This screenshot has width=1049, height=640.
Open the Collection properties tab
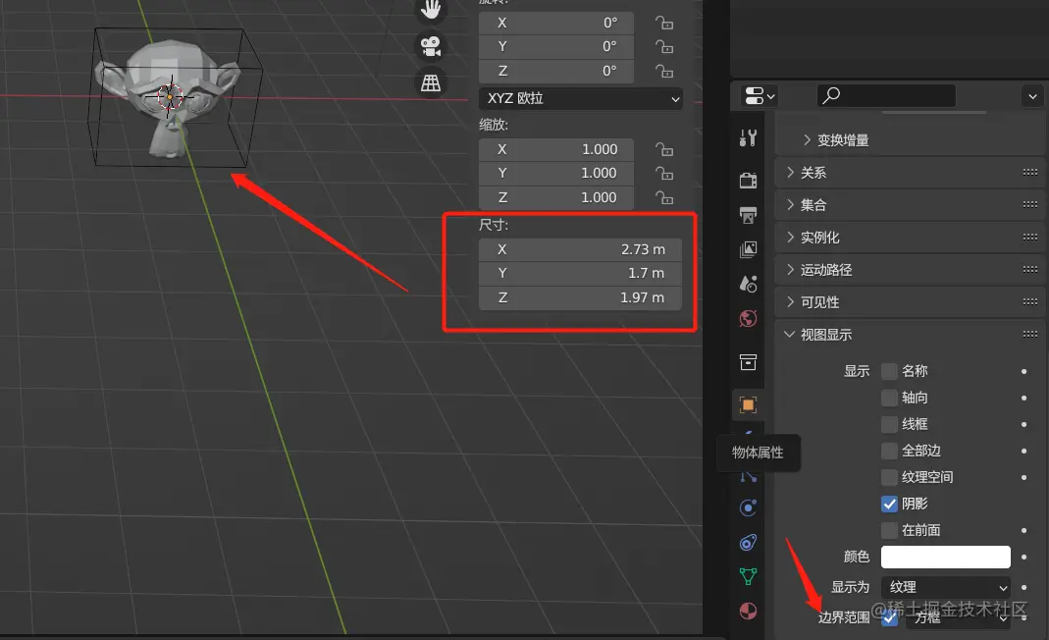tap(748, 362)
